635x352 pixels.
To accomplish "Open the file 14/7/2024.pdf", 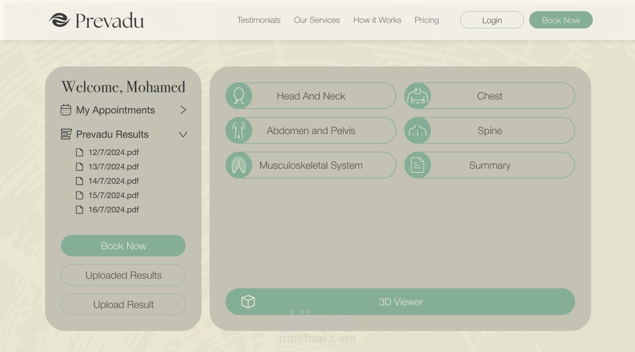I will pyautogui.click(x=114, y=181).
